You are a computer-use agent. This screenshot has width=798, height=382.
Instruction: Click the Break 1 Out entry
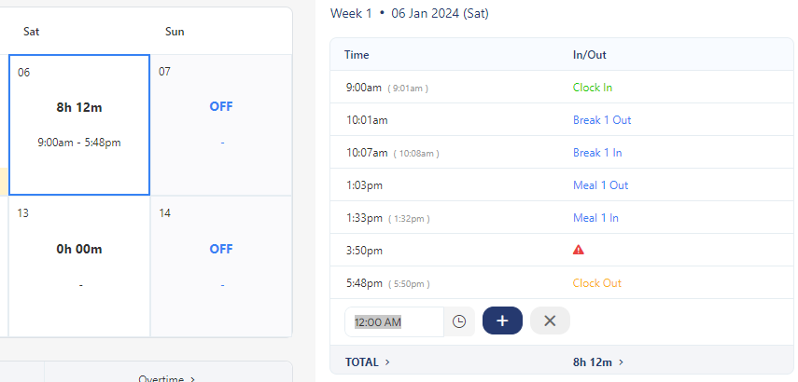pos(602,120)
